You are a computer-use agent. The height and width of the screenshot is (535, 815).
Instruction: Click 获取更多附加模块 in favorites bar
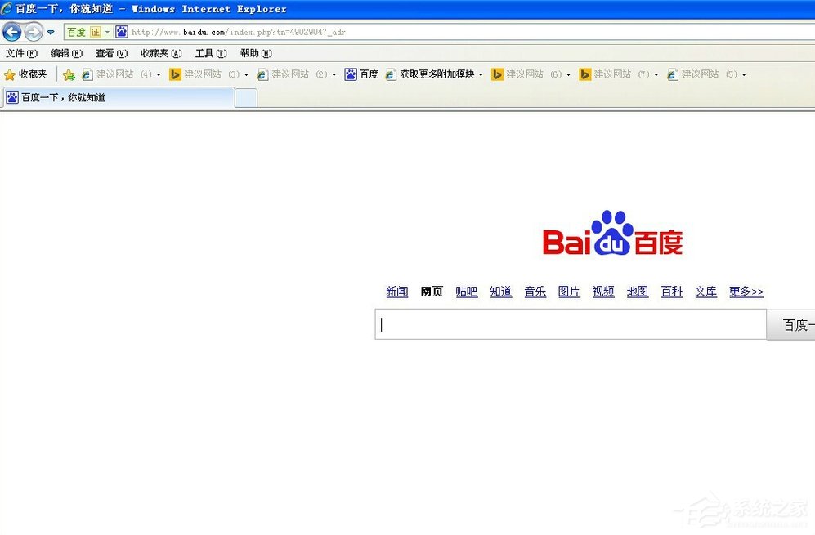(429, 74)
